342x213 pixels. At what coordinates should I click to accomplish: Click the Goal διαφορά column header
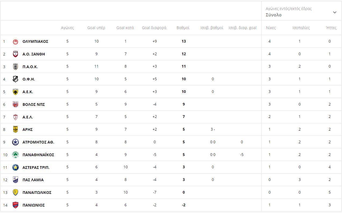(154, 28)
